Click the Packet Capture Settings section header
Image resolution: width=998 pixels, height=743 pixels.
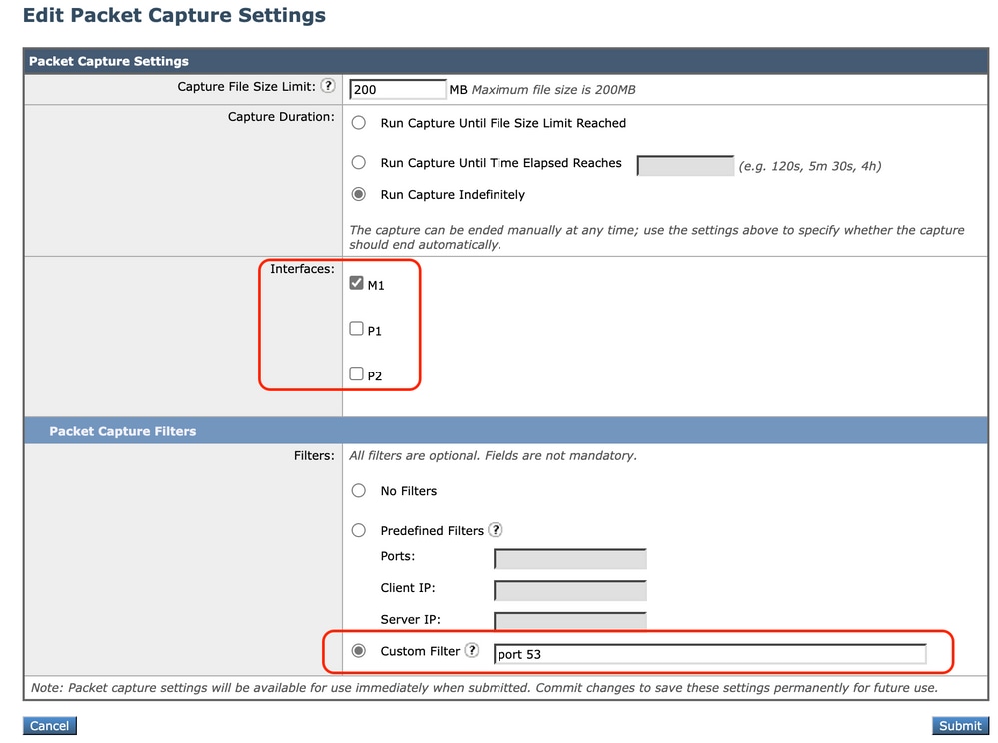click(505, 61)
